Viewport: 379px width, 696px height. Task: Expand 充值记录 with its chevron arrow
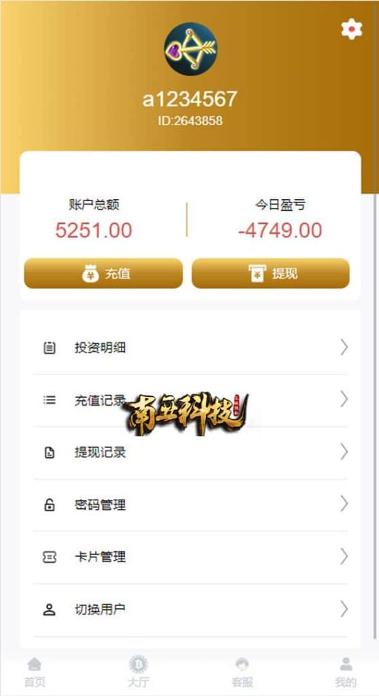point(344,400)
